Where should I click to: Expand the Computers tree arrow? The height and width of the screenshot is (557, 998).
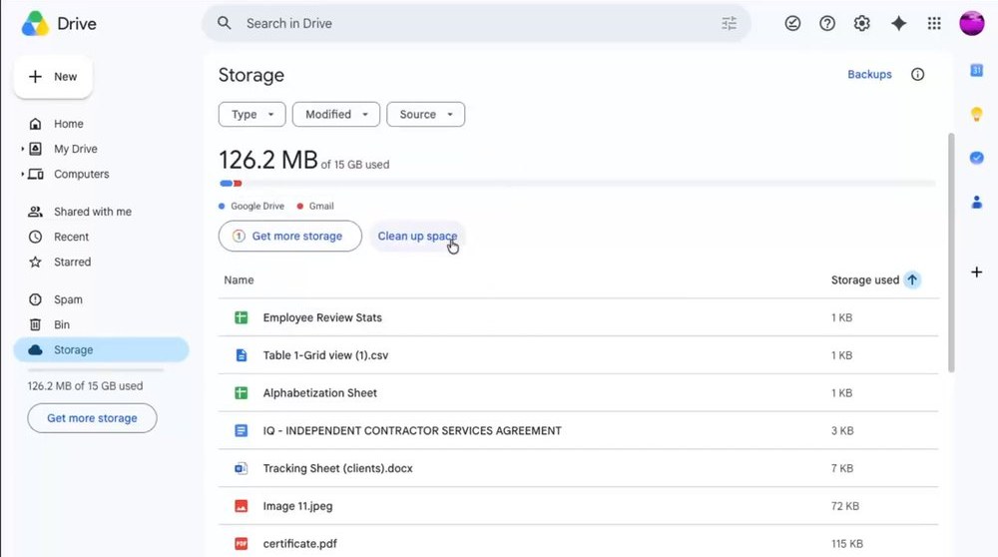22,174
